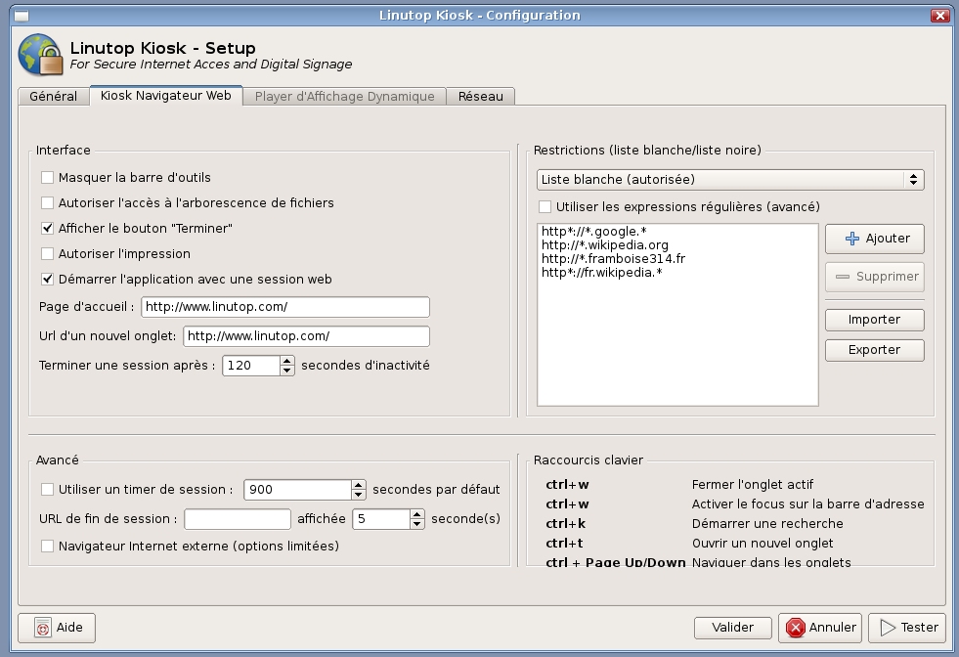Click "Fermer l'onglet actif" shortcut description
The image size is (959, 657).
[x=753, y=485]
